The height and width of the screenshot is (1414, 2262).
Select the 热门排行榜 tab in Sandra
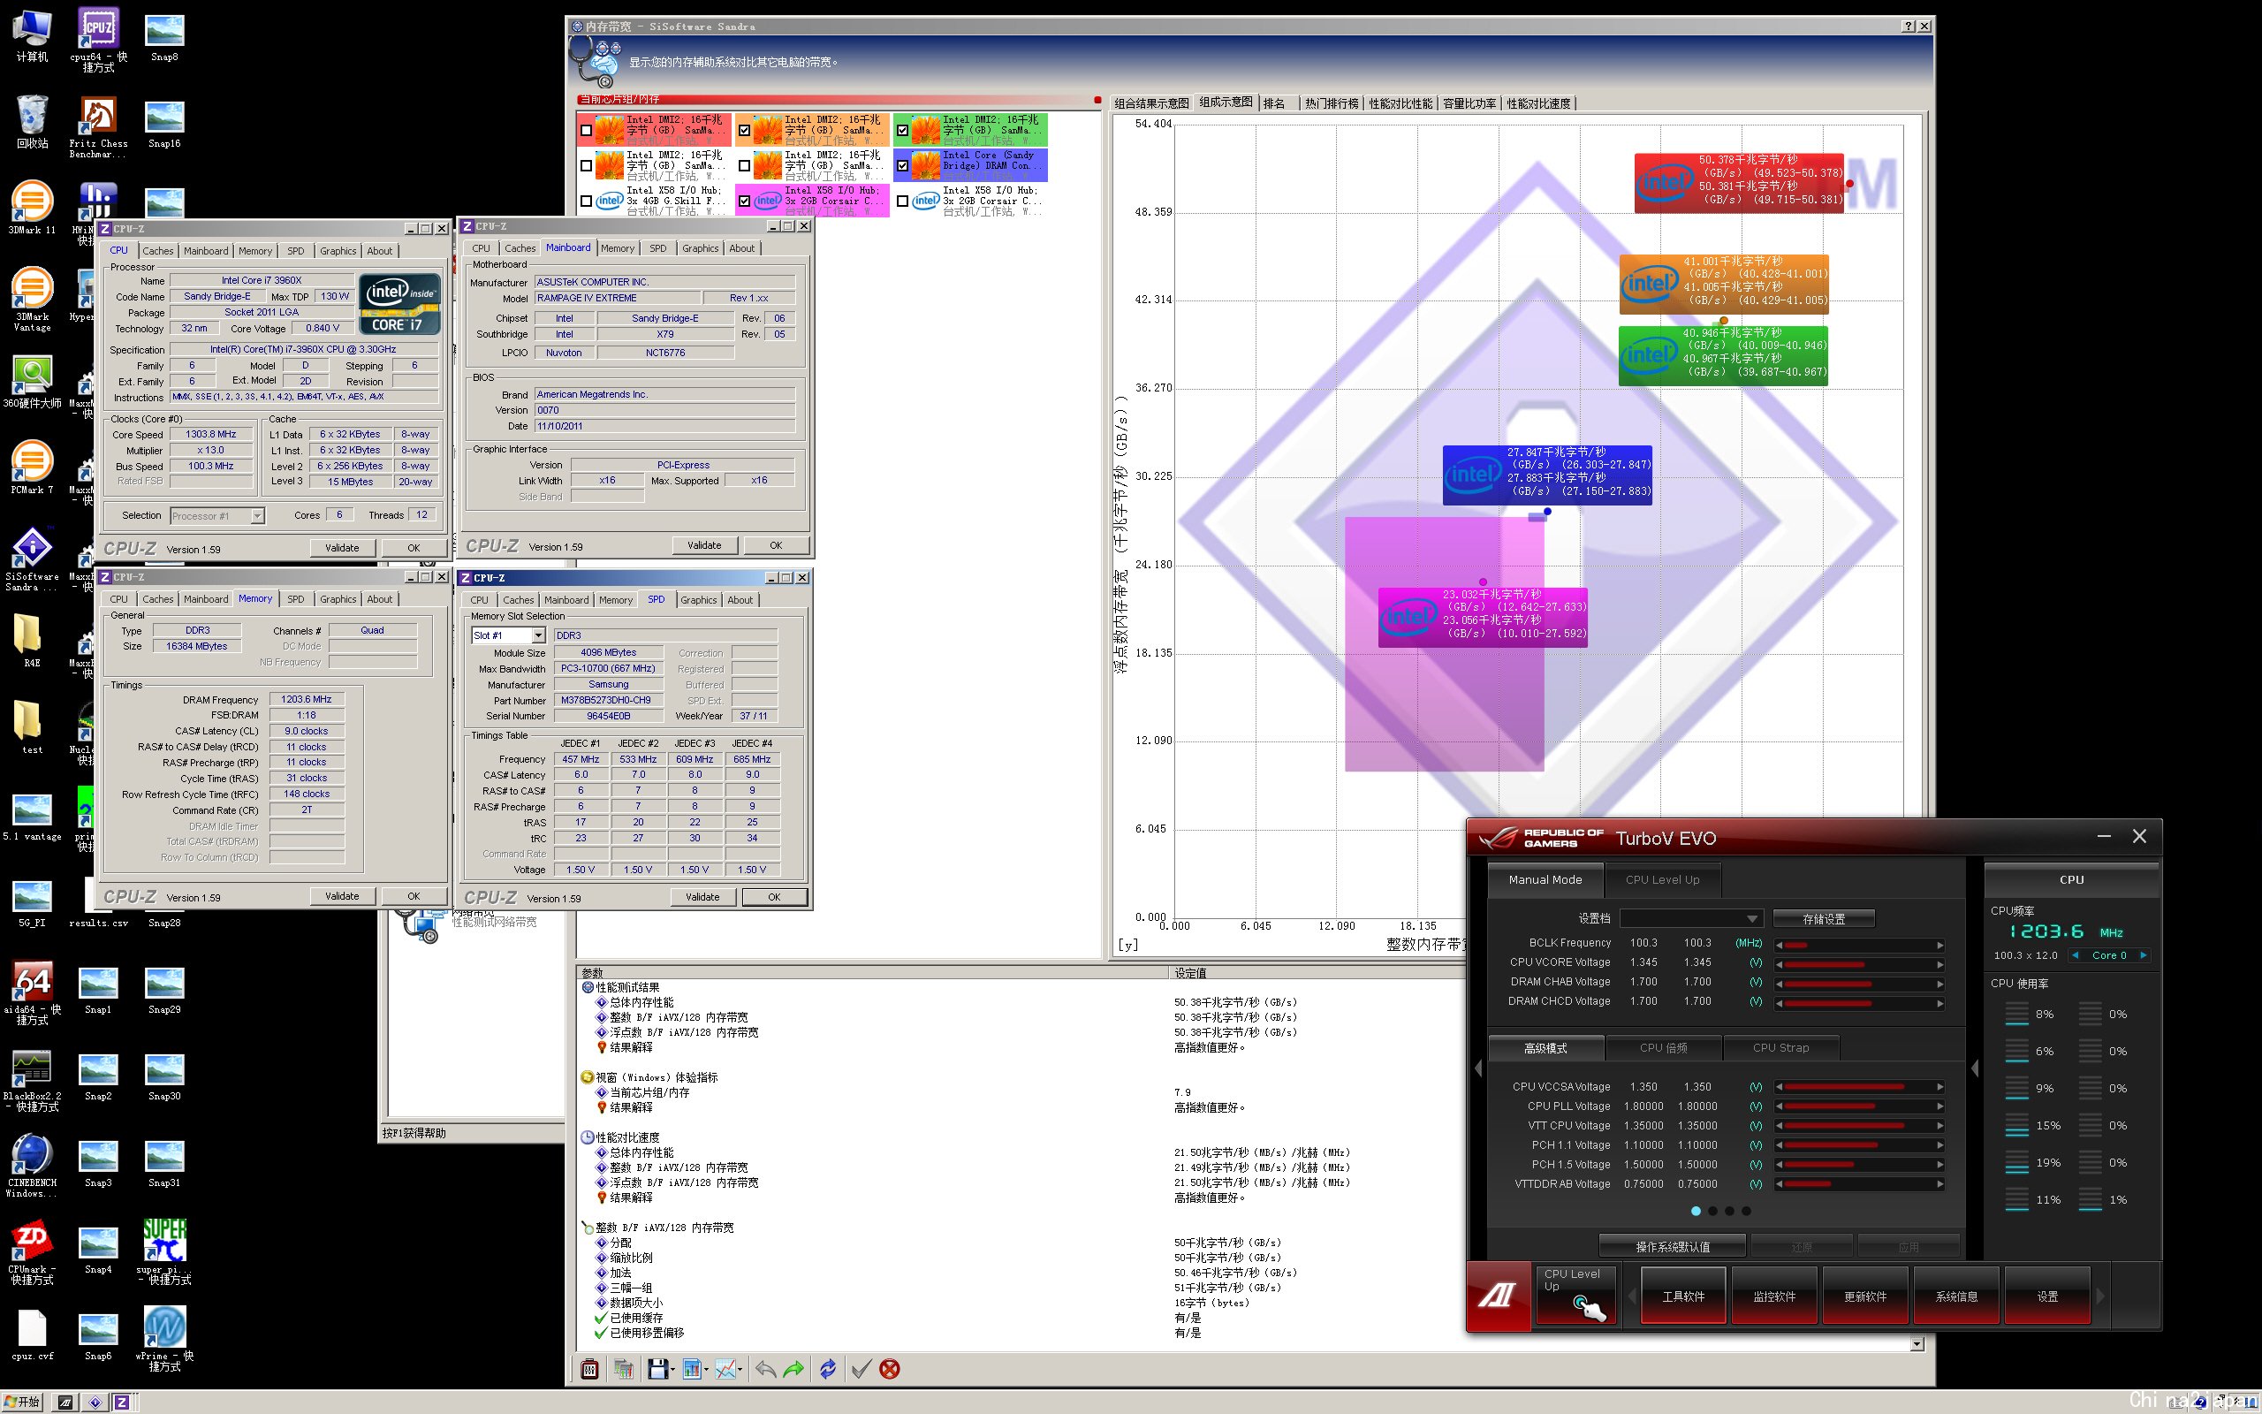(x=1331, y=103)
